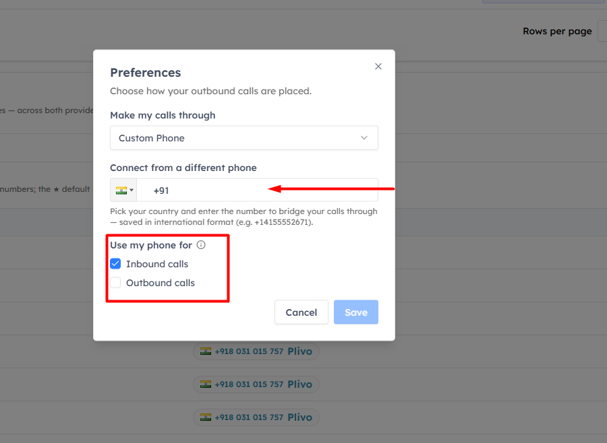
Task: Click the Inbound calls label
Action: coord(157,264)
